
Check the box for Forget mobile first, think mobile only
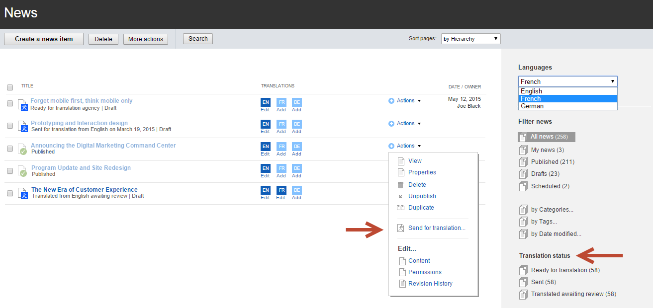(10, 103)
